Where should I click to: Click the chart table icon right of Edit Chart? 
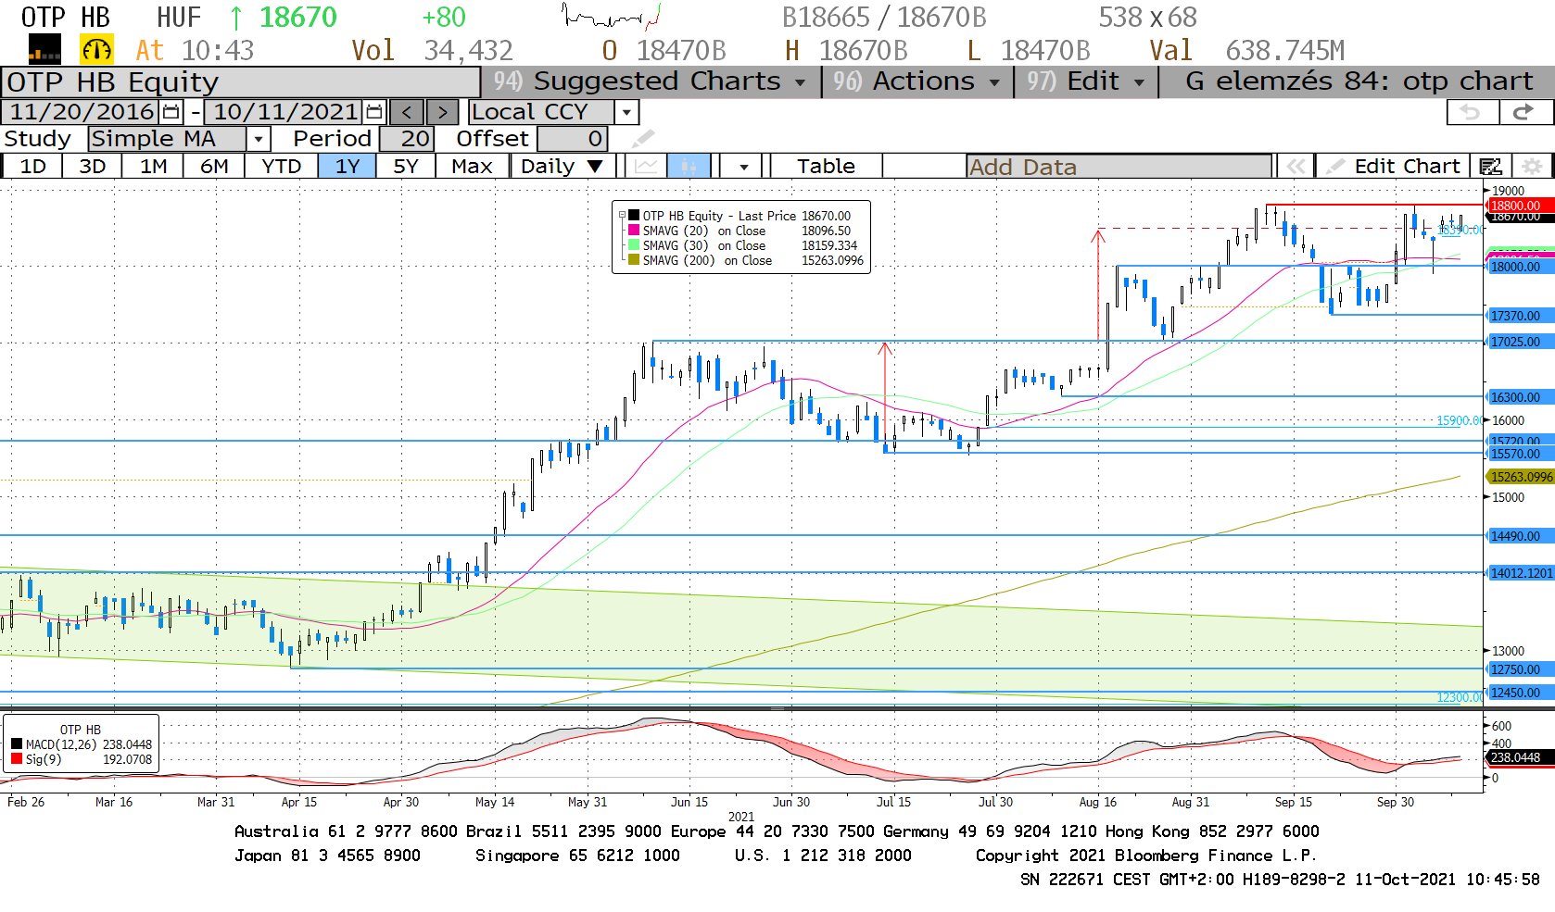coord(1490,167)
